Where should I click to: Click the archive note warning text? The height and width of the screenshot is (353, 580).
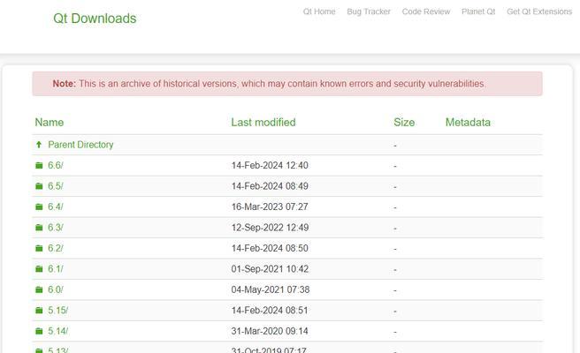coord(269,84)
